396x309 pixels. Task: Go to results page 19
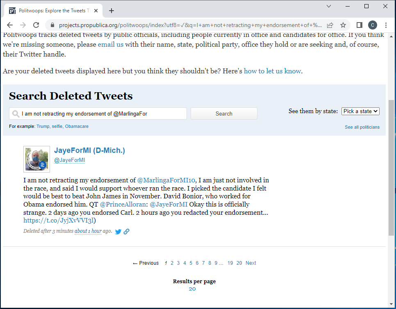[x=230, y=263]
